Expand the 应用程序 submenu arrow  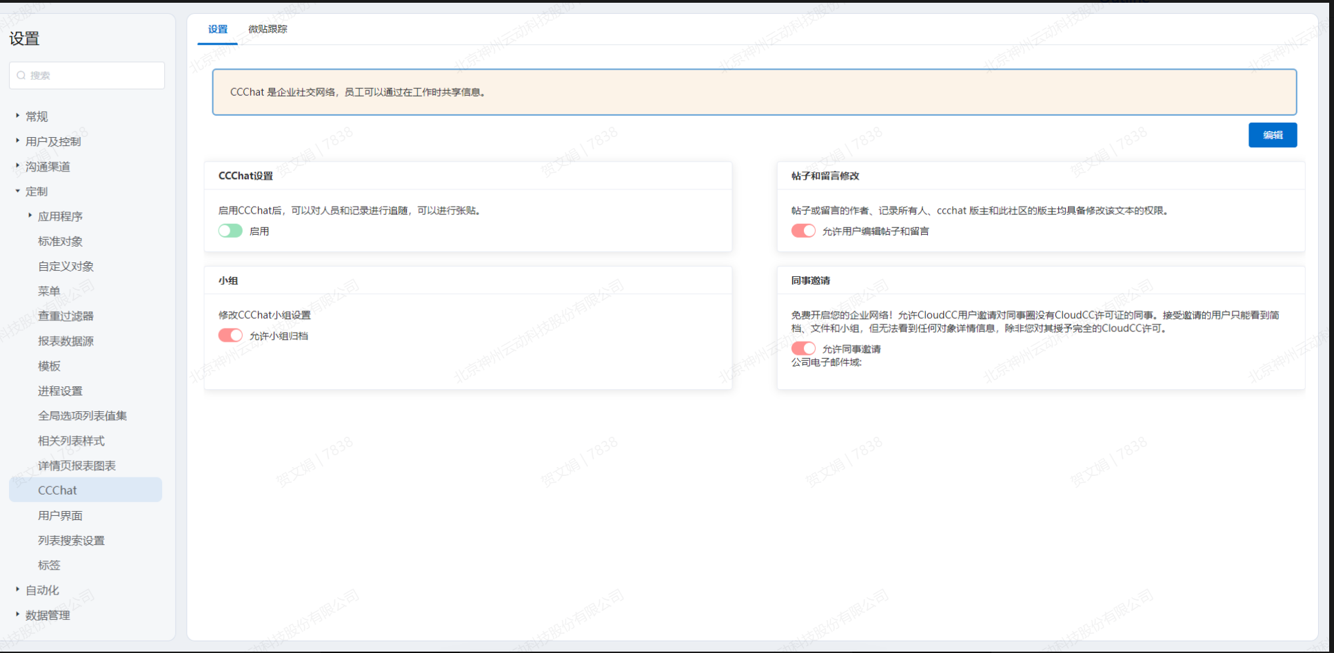(x=30, y=216)
